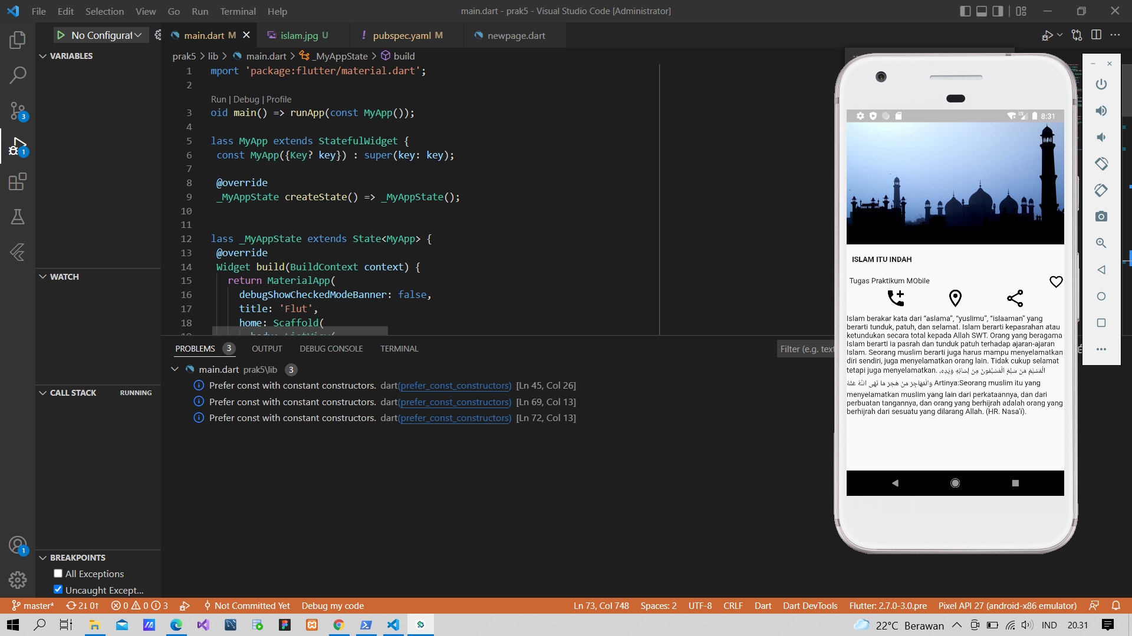Toggle primary side bar layout button
Image resolution: width=1132 pixels, height=636 pixels.
[x=965, y=11]
